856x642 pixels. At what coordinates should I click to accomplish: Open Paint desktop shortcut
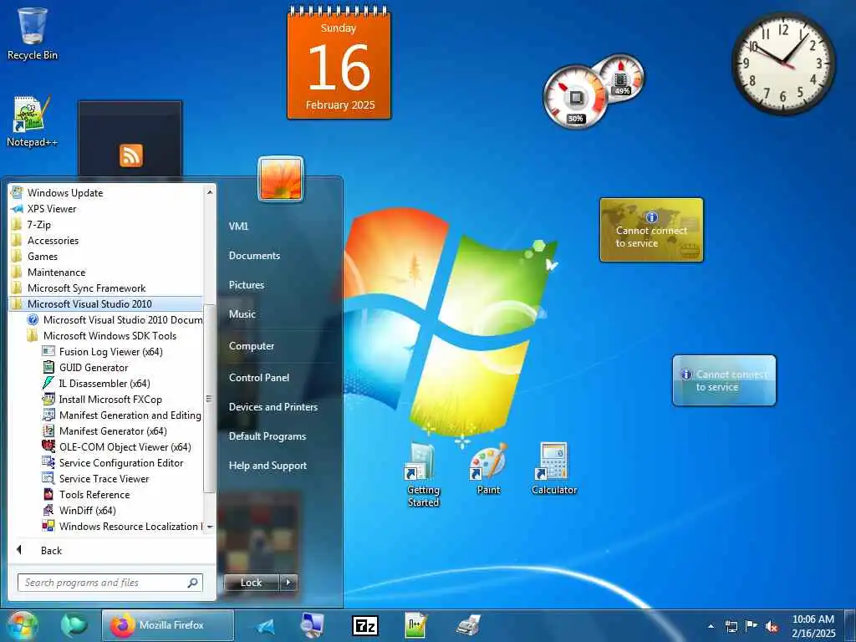click(x=488, y=468)
